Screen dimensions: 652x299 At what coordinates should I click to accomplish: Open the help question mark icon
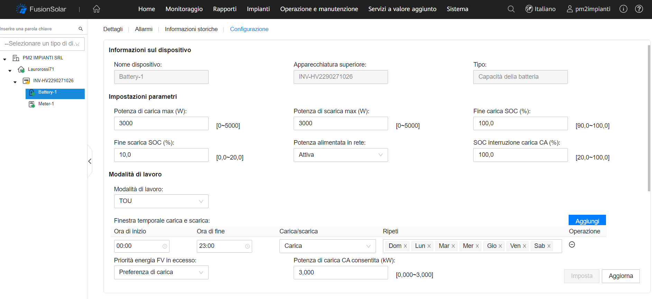[x=639, y=9]
